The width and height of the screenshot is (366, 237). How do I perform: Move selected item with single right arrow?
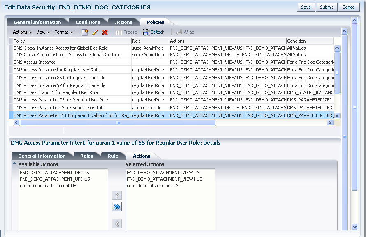pyautogui.click(x=117, y=195)
